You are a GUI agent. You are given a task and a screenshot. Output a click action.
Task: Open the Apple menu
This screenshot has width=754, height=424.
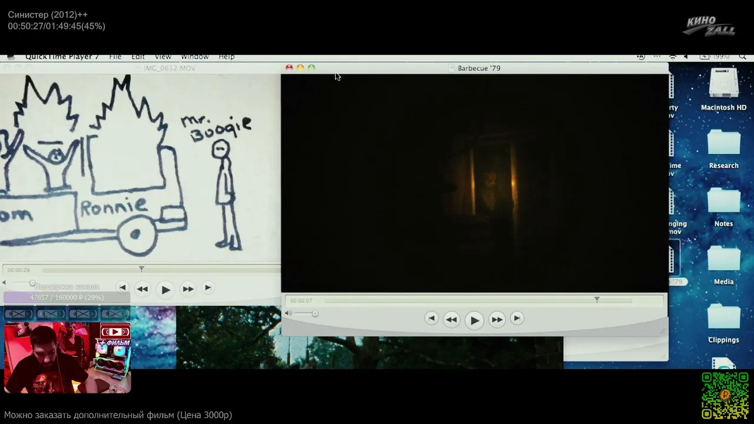click(x=11, y=57)
